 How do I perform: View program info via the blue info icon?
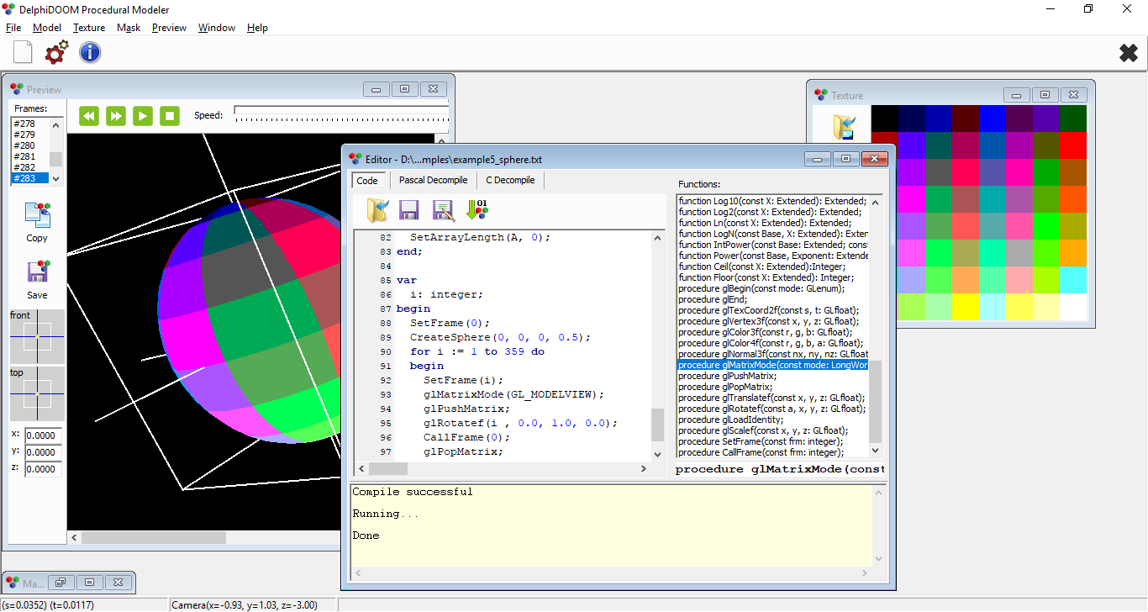click(x=89, y=51)
